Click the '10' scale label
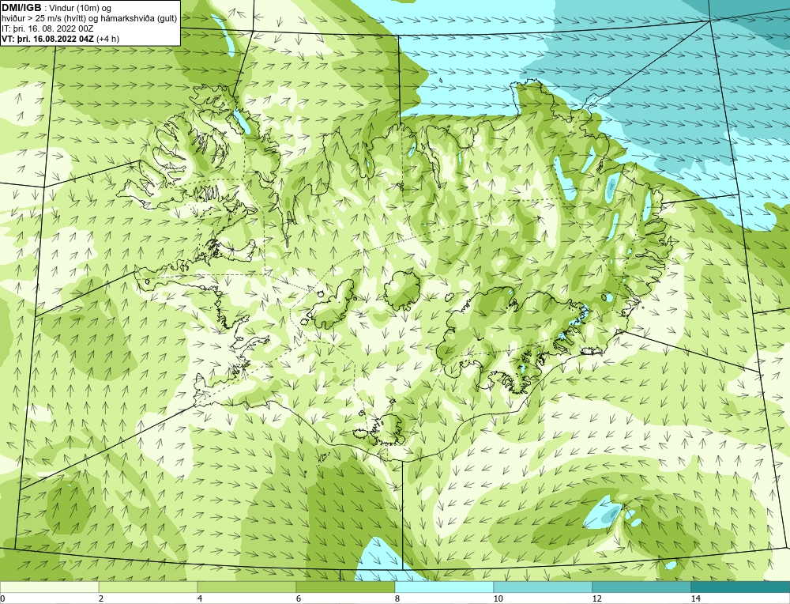Screen dimensions: 790x604 [498, 598]
